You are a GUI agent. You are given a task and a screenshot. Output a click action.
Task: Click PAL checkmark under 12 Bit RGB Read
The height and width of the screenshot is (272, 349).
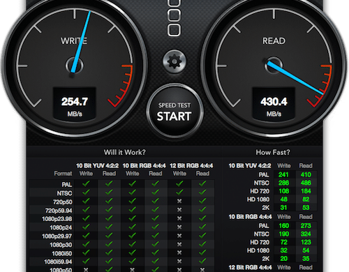(202, 184)
